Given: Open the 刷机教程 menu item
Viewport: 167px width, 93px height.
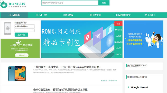Looking at the screenshot, I should pos(68,15).
